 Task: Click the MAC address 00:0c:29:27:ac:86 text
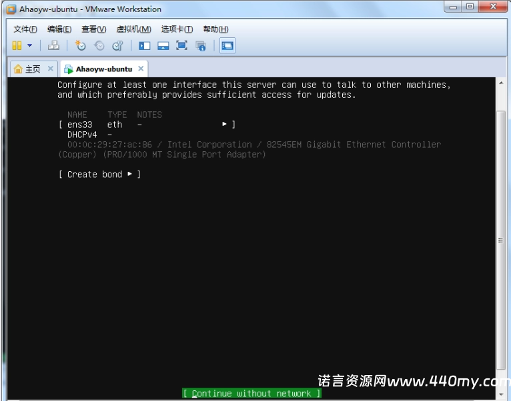[x=109, y=145]
